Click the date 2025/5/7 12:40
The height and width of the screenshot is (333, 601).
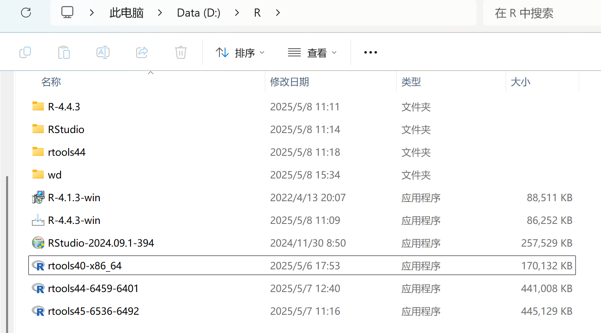[305, 288]
